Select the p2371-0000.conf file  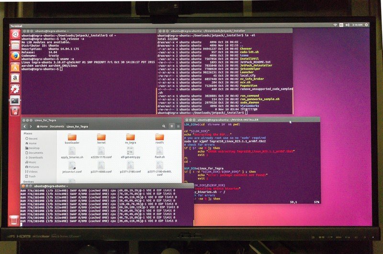[101, 167]
